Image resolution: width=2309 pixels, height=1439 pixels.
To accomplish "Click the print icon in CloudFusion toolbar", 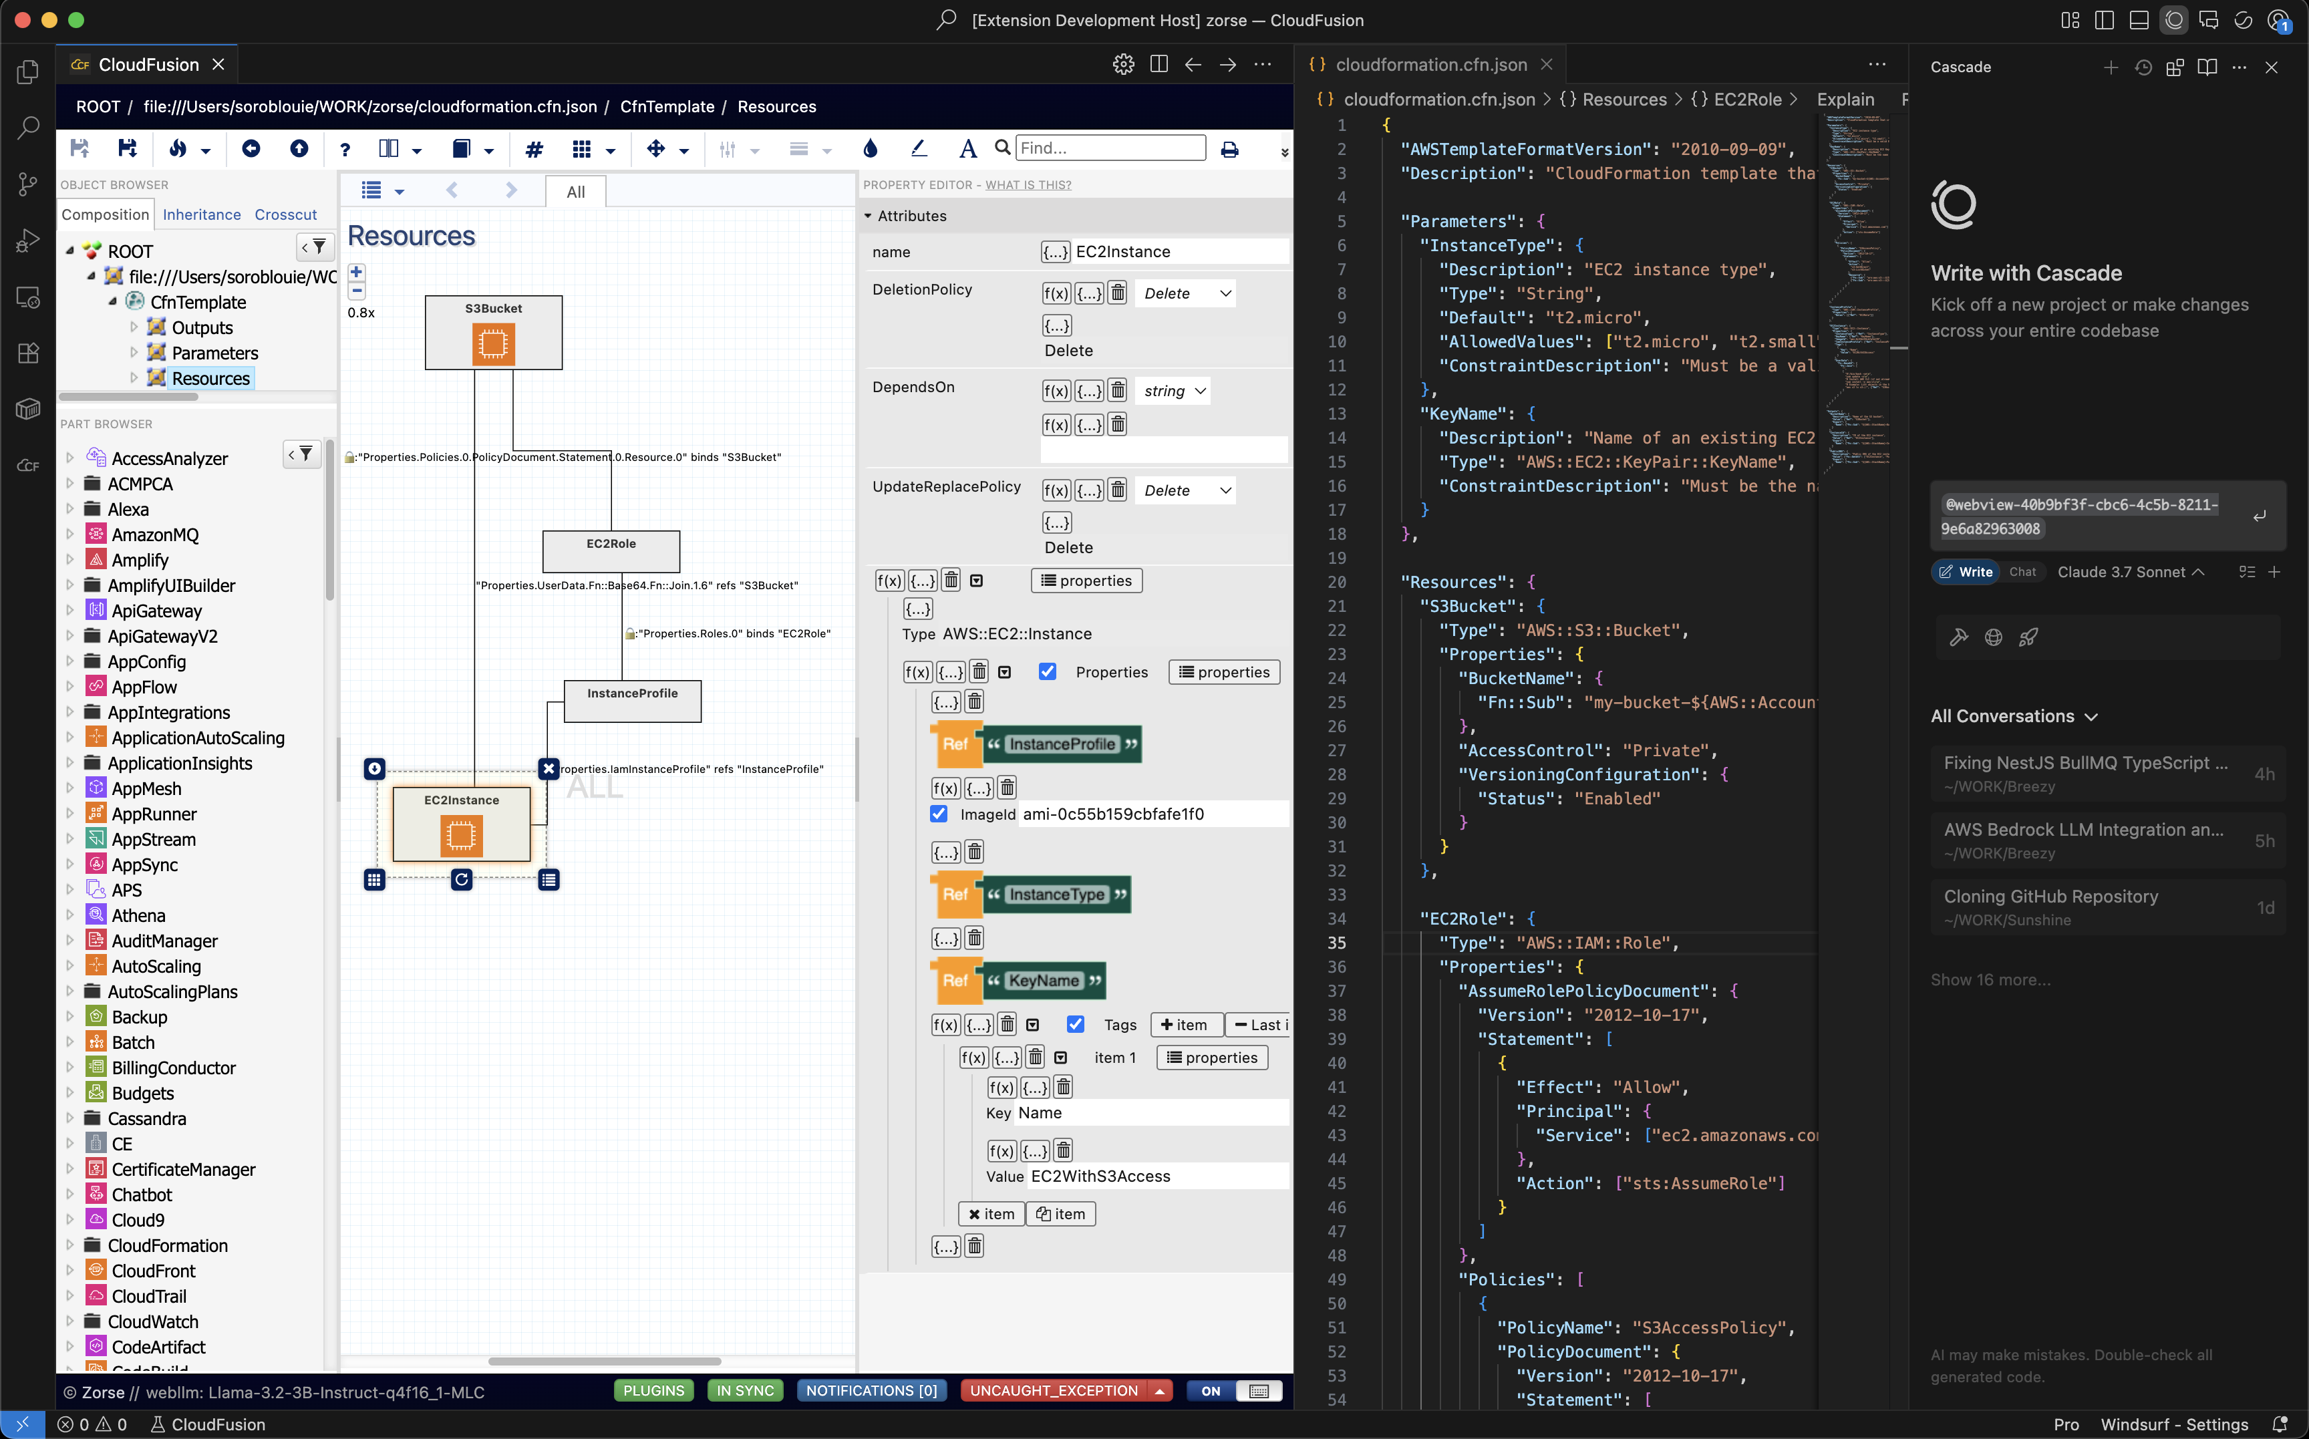I will [x=1230, y=148].
